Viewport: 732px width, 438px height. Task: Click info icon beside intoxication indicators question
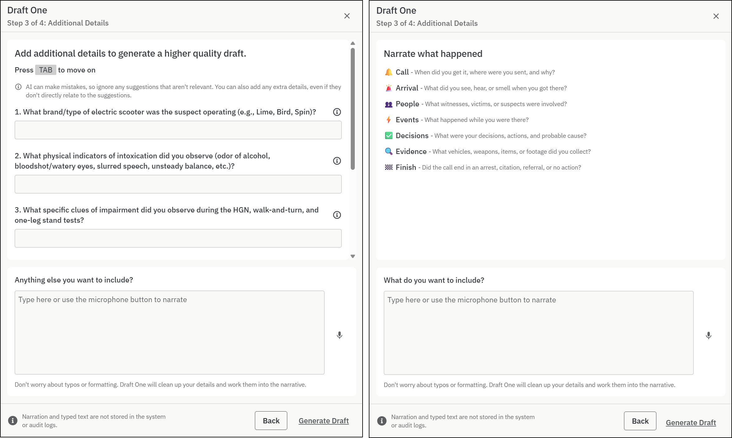337,161
